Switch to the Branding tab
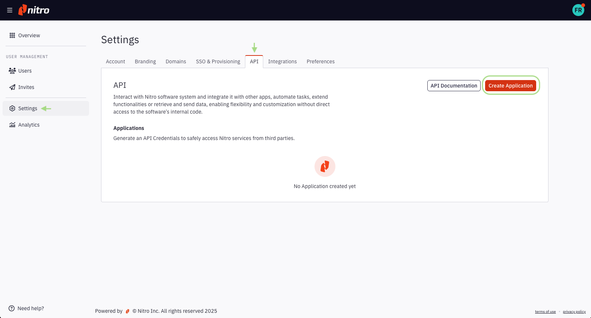This screenshot has width=591, height=318. click(145, 61)
